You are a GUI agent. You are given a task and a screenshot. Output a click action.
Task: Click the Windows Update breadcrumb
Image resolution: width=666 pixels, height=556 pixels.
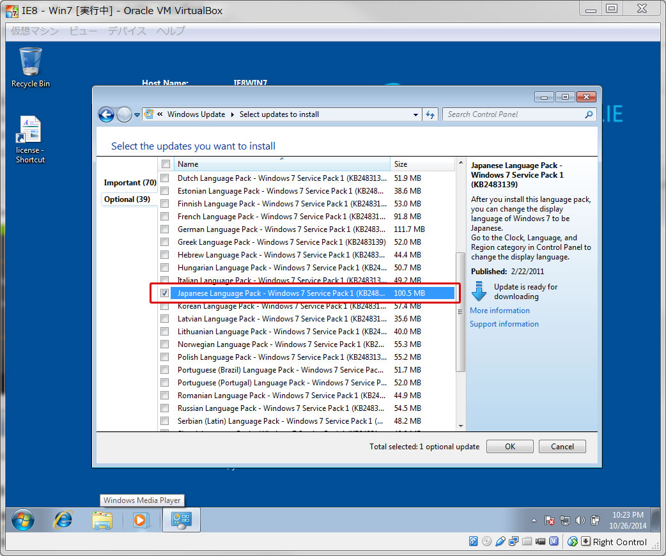point(196,114)
